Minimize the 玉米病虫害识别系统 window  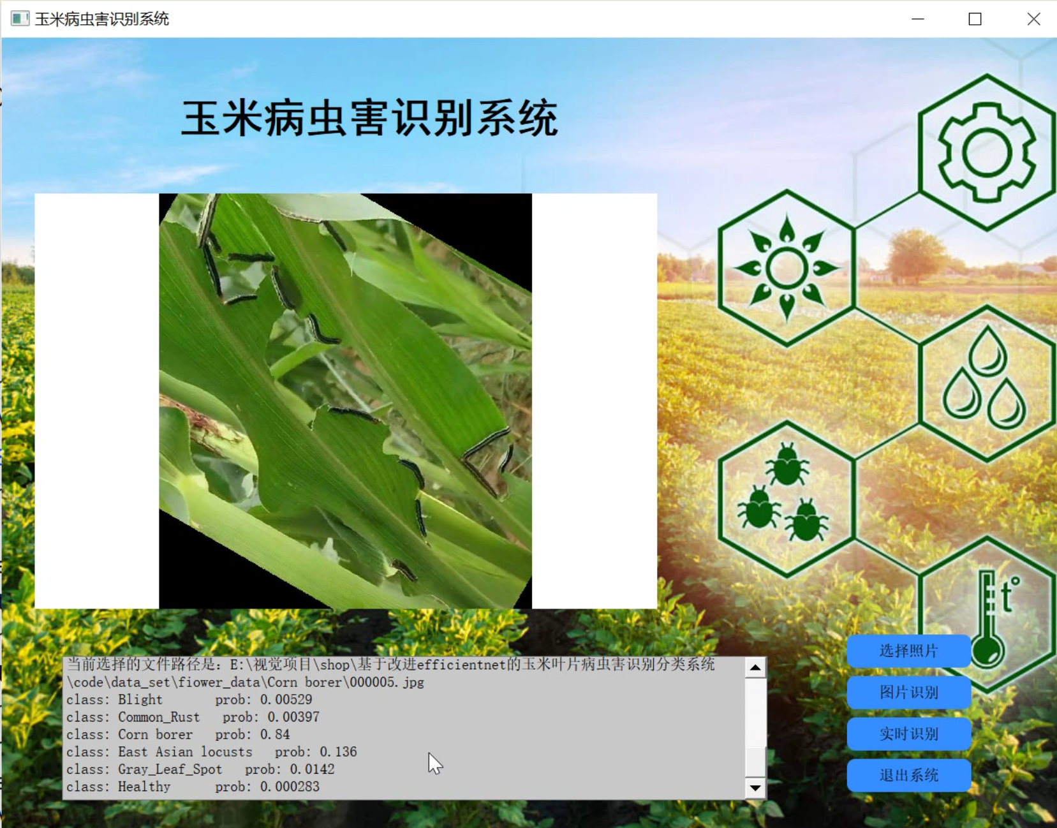(x=917, y=19)
